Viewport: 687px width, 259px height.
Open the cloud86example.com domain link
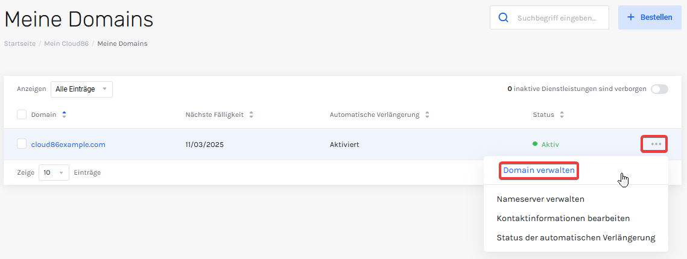(68, 145)
